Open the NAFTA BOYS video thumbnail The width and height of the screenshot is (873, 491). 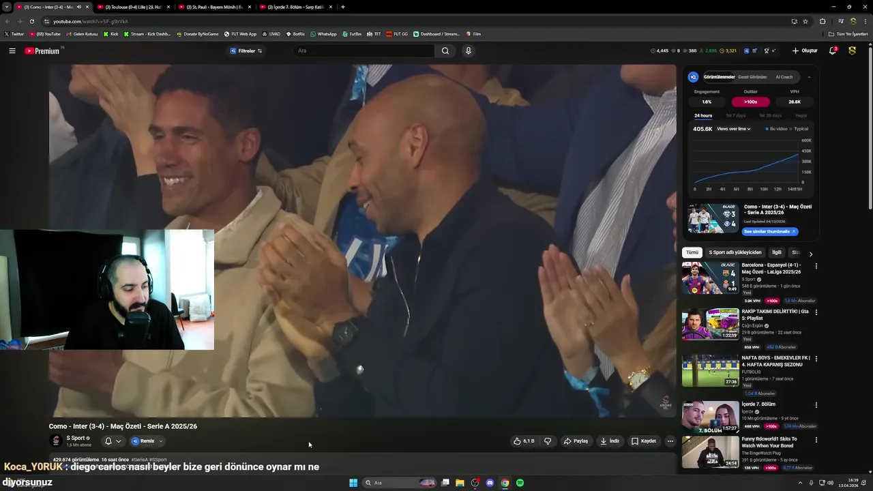point(710,370)
